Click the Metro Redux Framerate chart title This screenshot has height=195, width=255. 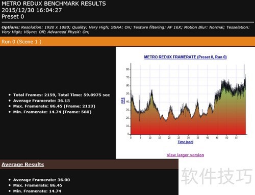(x=185, y=57)
